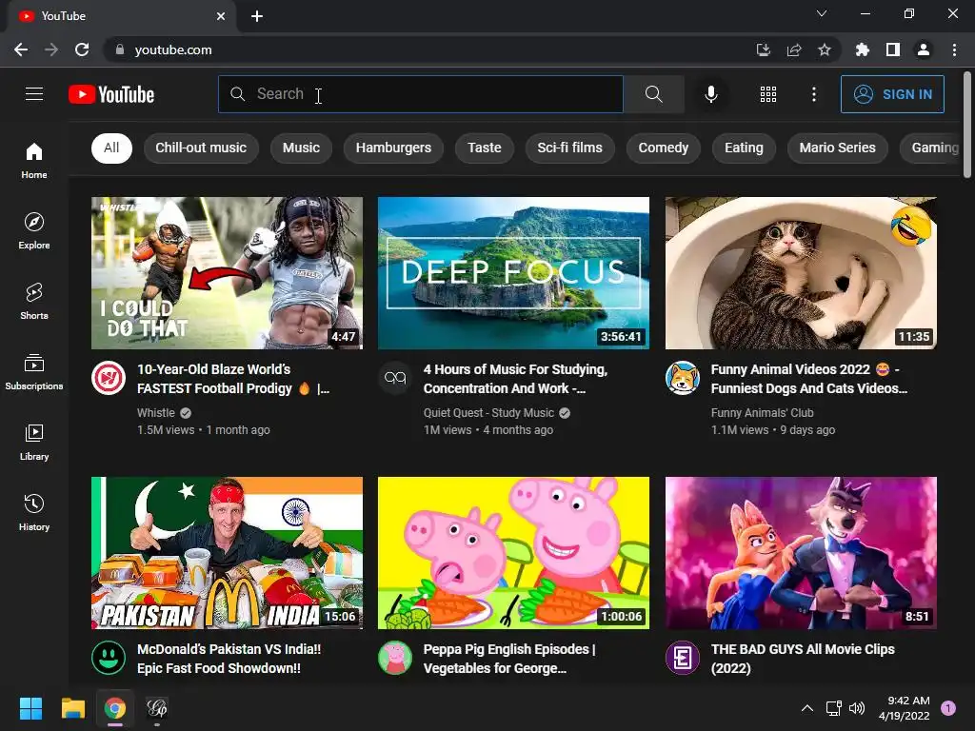975x731 pixels.
Task: Open McDonald's Pakistan VS India title
Action: [x=229, y=659]
